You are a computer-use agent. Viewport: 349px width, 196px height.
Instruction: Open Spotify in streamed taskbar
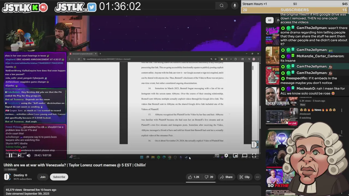tap(158, 157)
